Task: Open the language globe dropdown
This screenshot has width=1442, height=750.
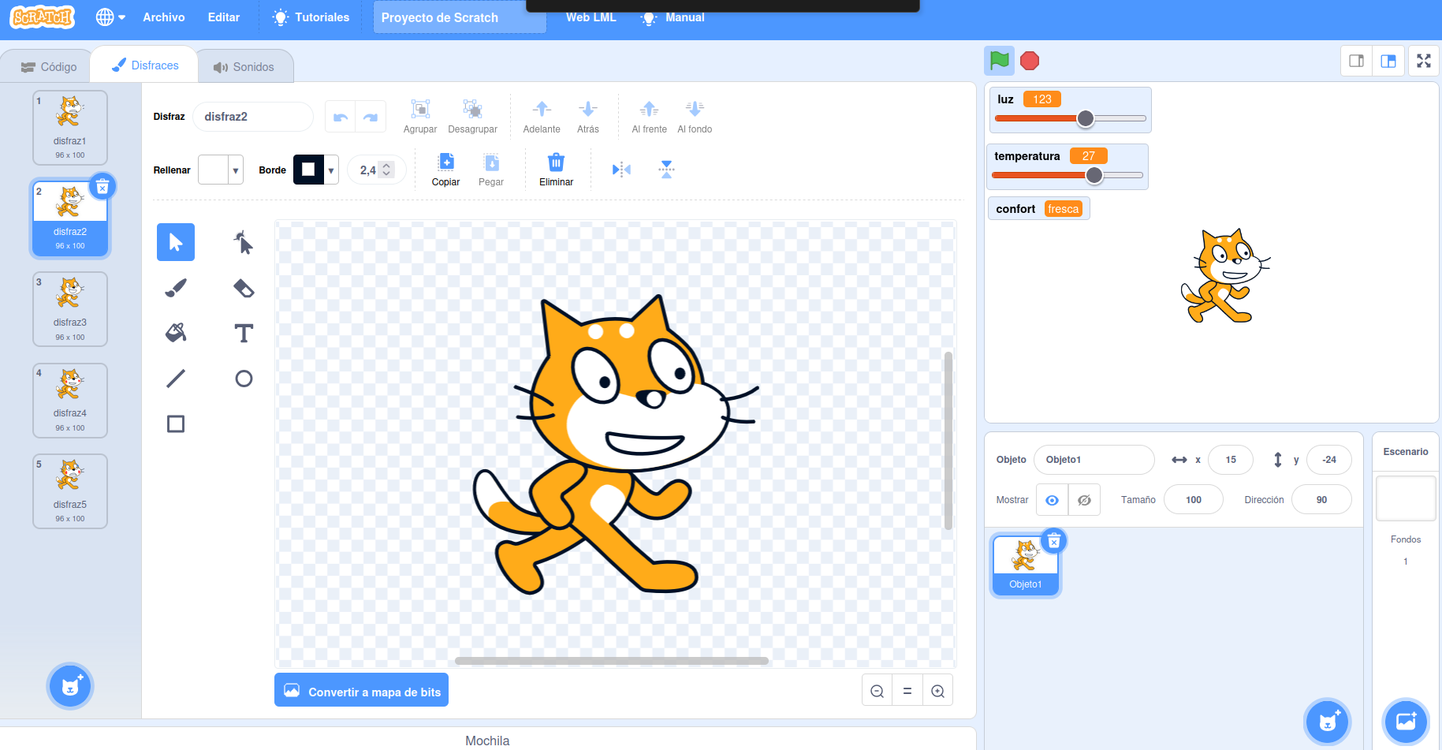Action: tap(110, 17)
